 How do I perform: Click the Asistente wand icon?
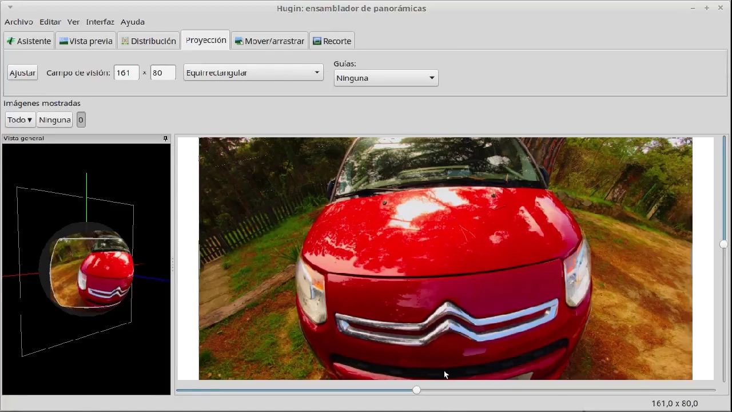click(11, 41)
